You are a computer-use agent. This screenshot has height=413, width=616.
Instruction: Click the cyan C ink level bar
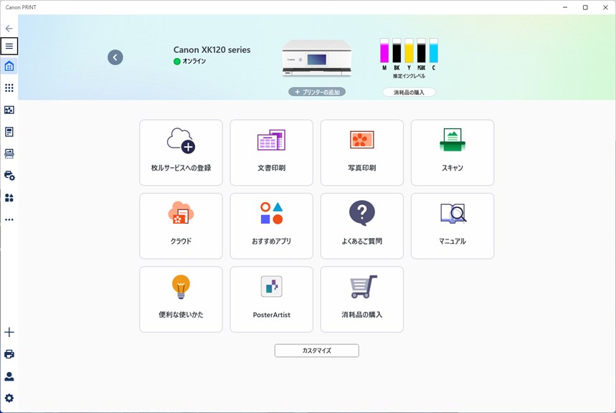[x=434, y=51]
